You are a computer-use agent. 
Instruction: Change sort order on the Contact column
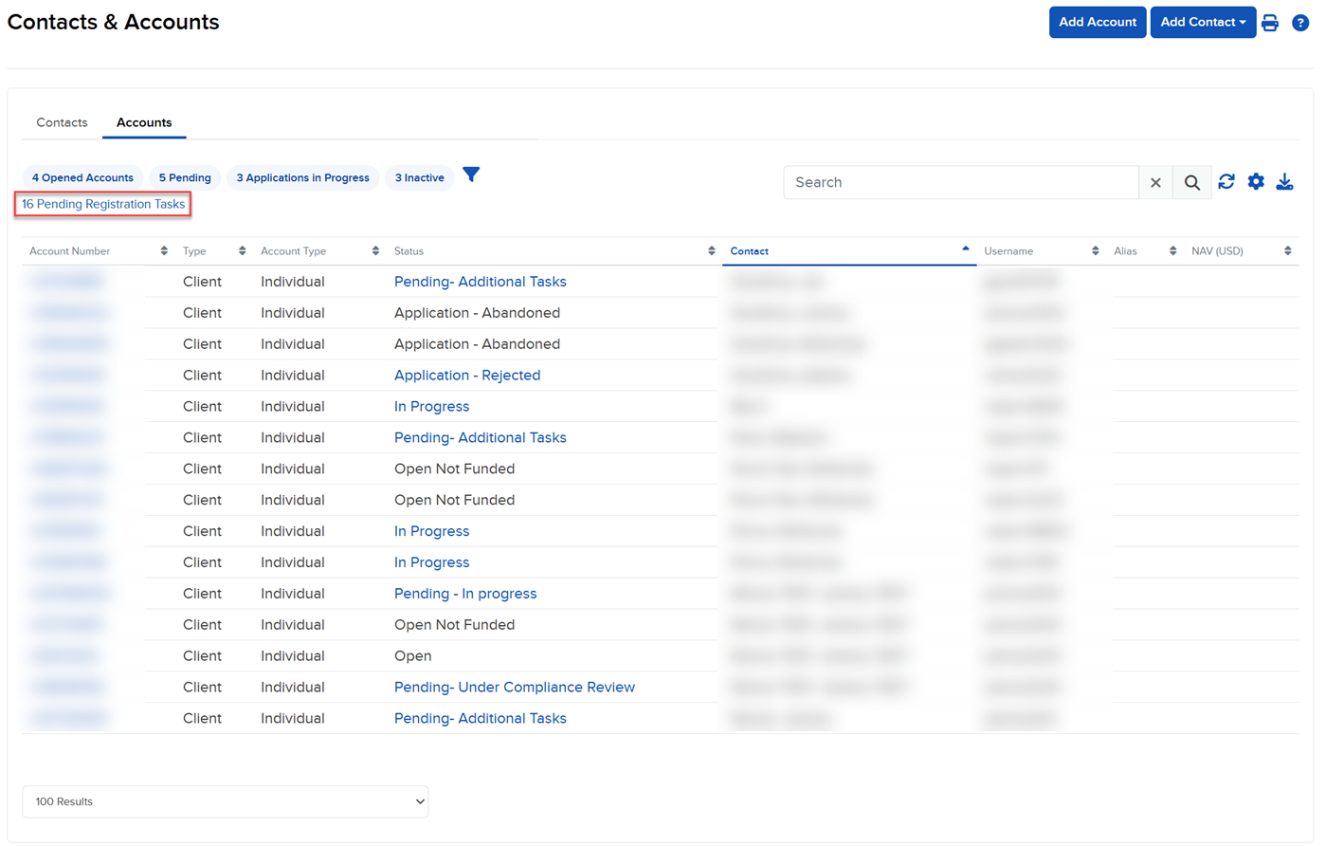click(965, 250)
